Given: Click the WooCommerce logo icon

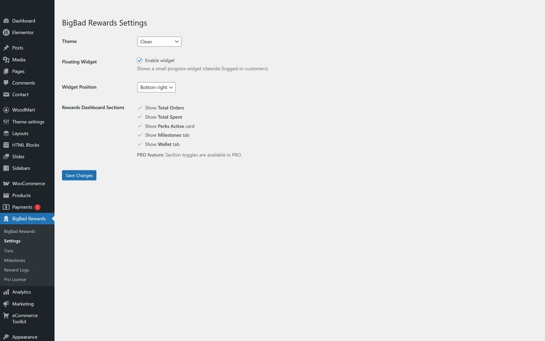Looking at the screenshot, I should 6,184.
